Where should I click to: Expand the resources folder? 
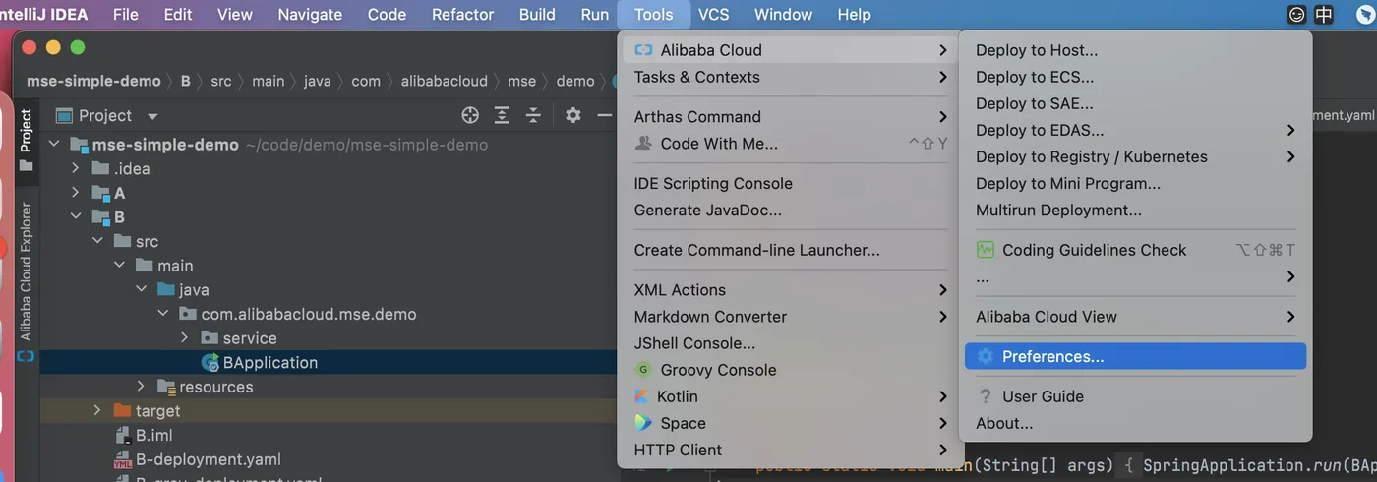coord(141,387)
